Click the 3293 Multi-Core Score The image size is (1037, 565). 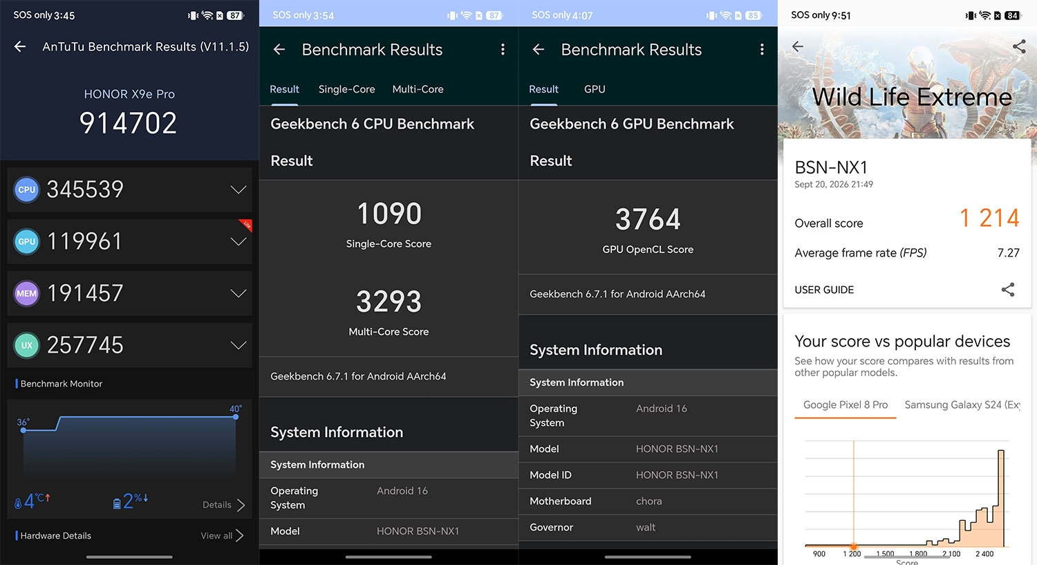[x=389, y=302]
